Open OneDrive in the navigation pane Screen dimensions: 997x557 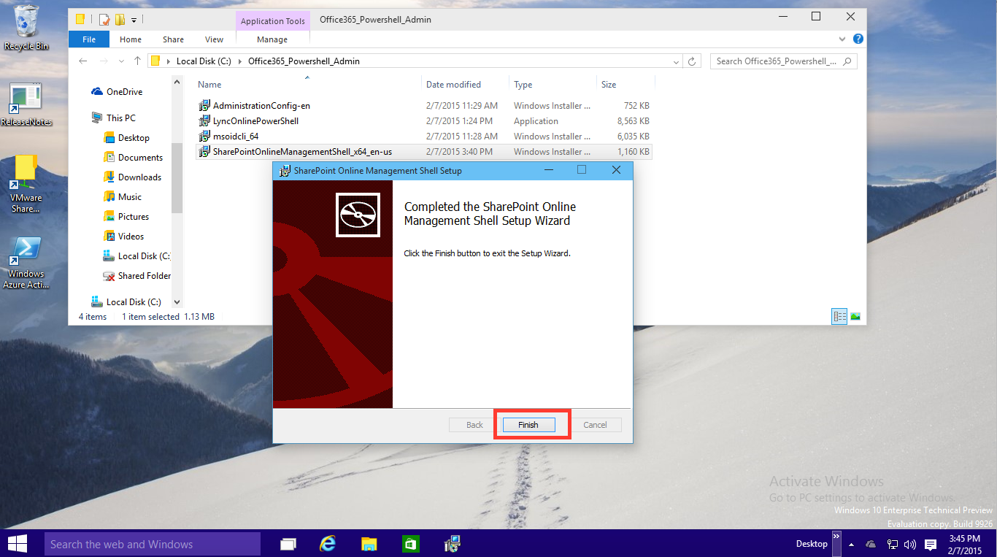tap(117, 92)
